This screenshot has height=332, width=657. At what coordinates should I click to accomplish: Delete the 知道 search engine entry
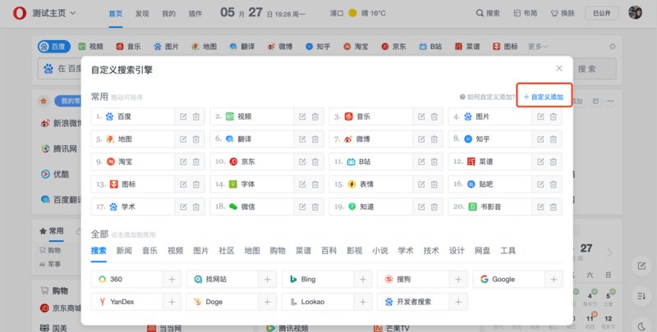(x=434, y=207)
